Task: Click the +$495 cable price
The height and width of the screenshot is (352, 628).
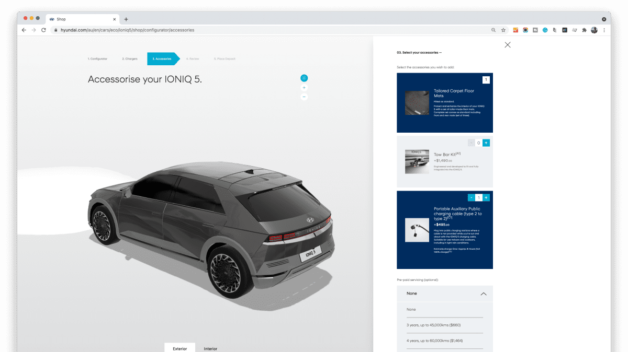Action: click(443, 225)
